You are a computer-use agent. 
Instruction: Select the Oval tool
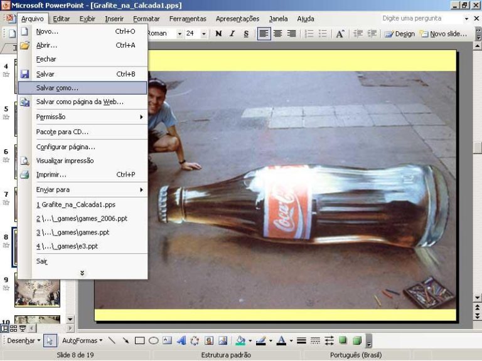point(153,341)
